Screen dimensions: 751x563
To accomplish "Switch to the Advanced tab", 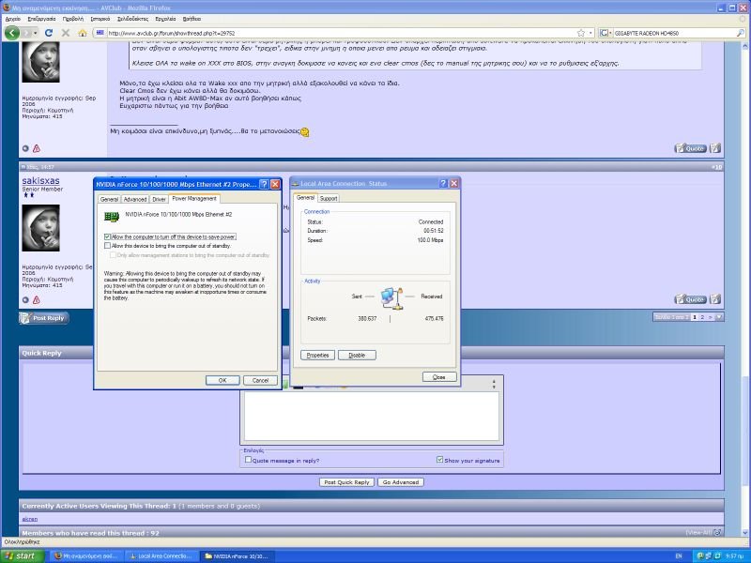I will (x=135, y=199).
